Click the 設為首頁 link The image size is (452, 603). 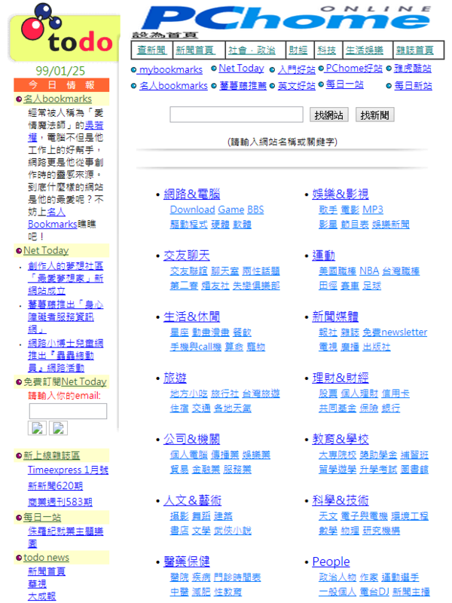point(165,35)
